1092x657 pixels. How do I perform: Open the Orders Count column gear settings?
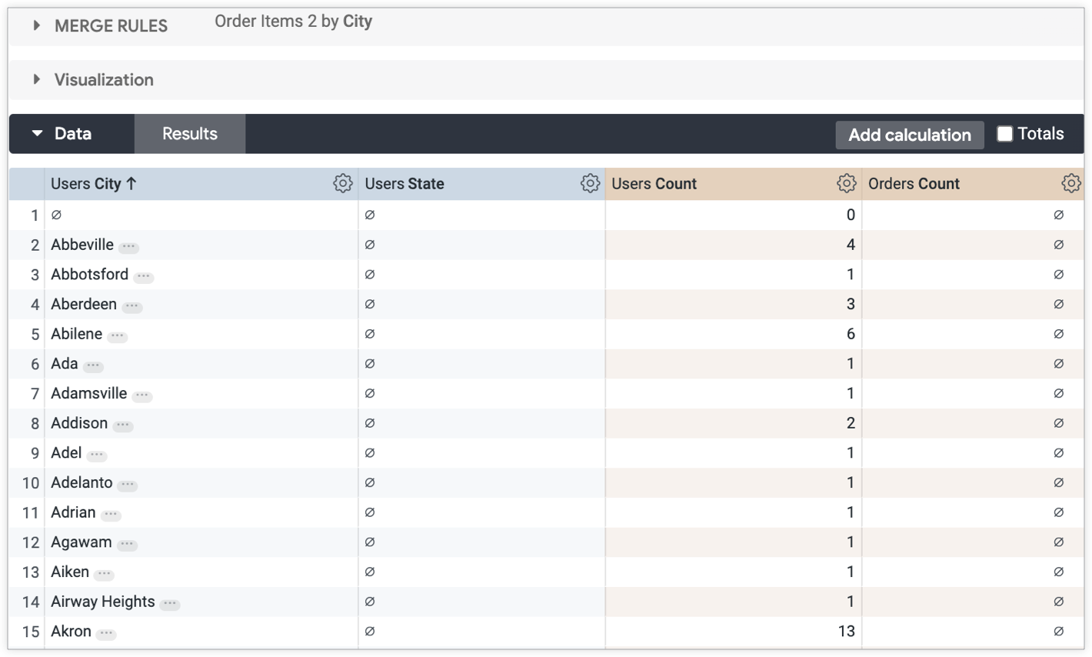pyautogui.click(x=1070, y=183)
